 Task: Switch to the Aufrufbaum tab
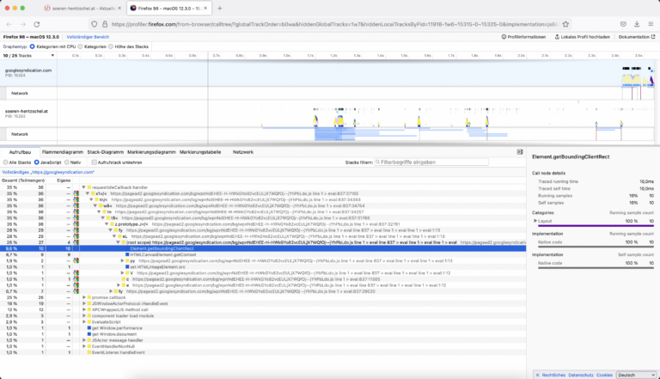[x=20, y=152]
